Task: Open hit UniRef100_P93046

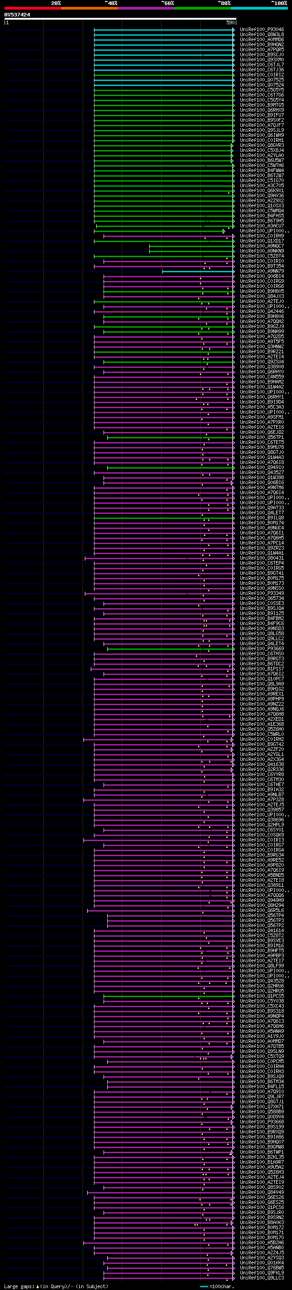Action: coord(262,30)
